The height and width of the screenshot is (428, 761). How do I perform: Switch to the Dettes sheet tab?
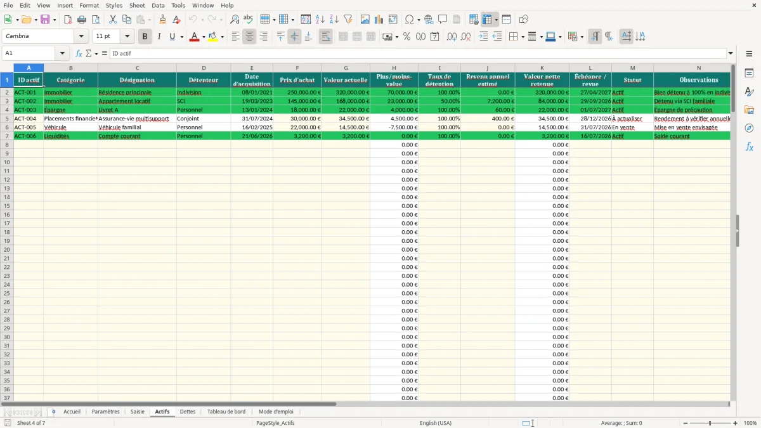(x=188, y=412)
